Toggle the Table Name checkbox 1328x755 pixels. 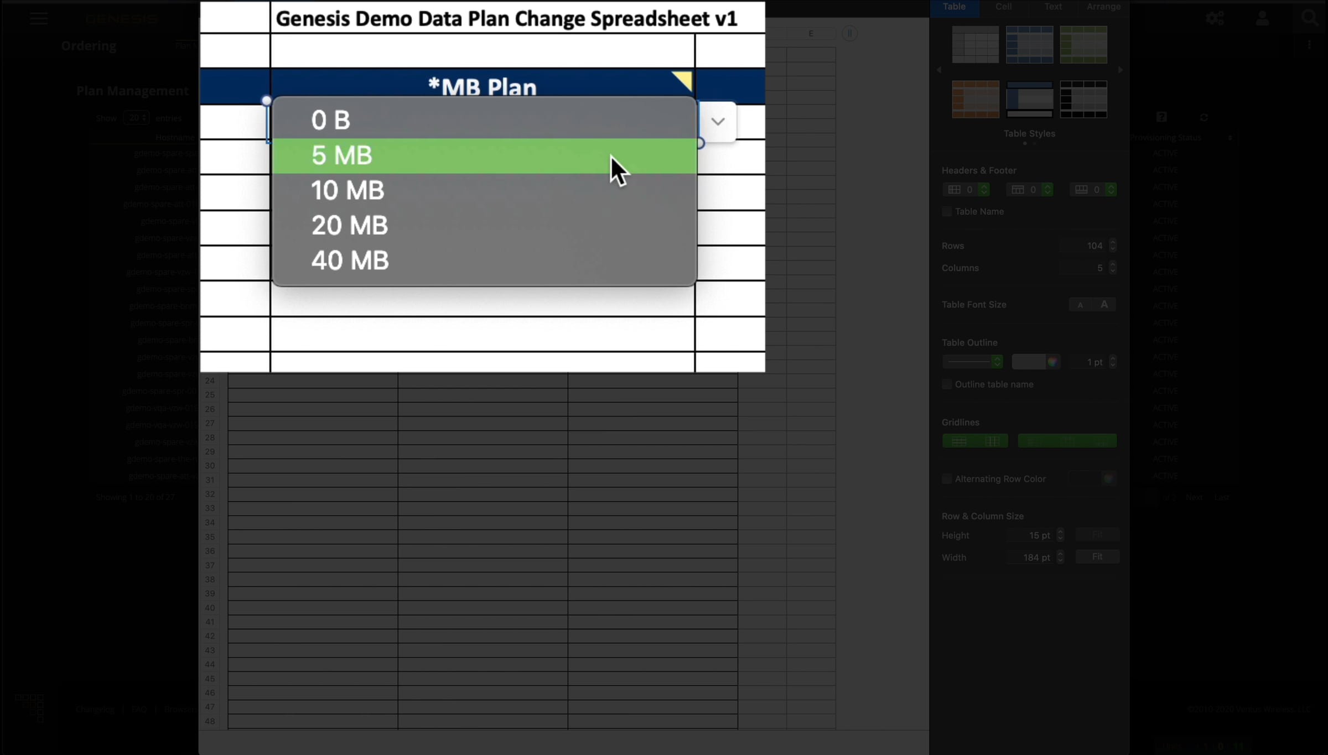[947, 212]
